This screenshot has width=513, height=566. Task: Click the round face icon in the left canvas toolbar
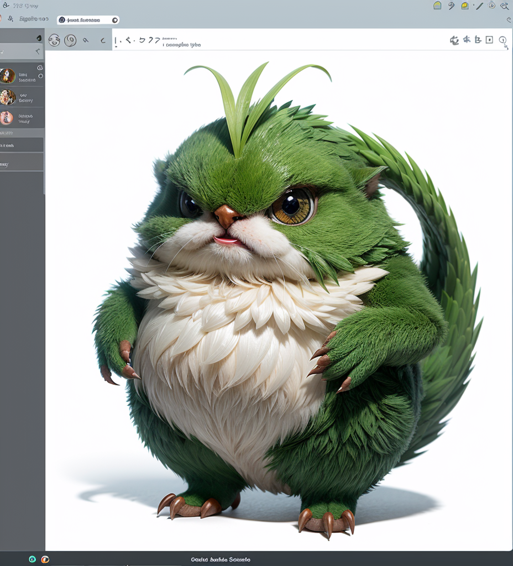(54, 40)
